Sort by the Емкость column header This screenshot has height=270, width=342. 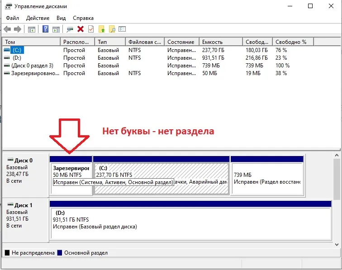pyautogui.click(x=221, y=42)
